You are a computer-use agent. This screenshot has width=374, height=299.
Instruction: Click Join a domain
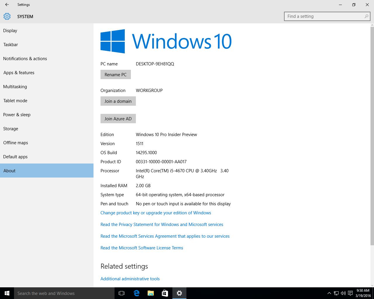coord(118,101)
